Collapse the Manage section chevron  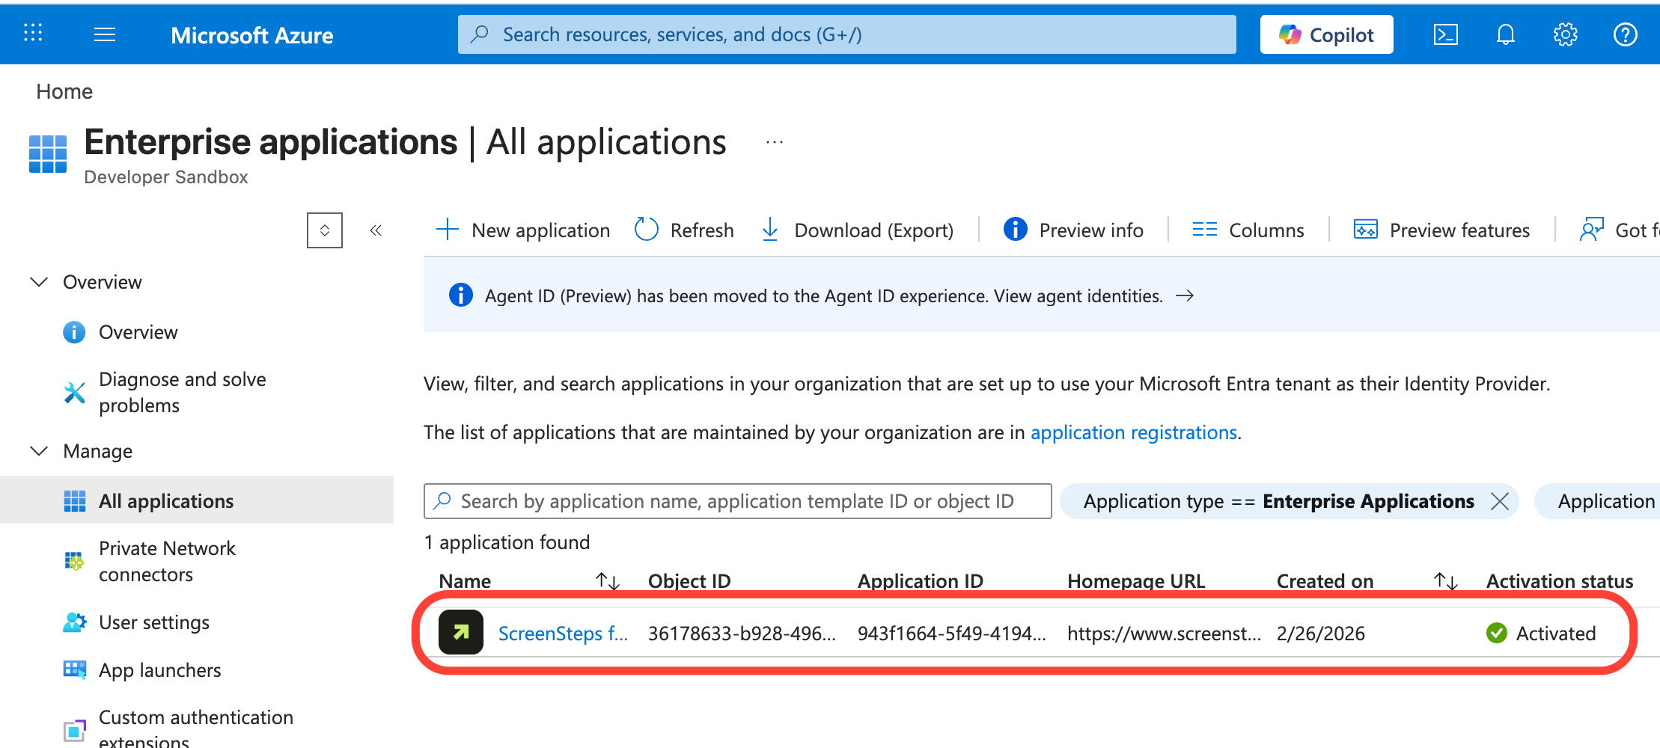point(39,451)
